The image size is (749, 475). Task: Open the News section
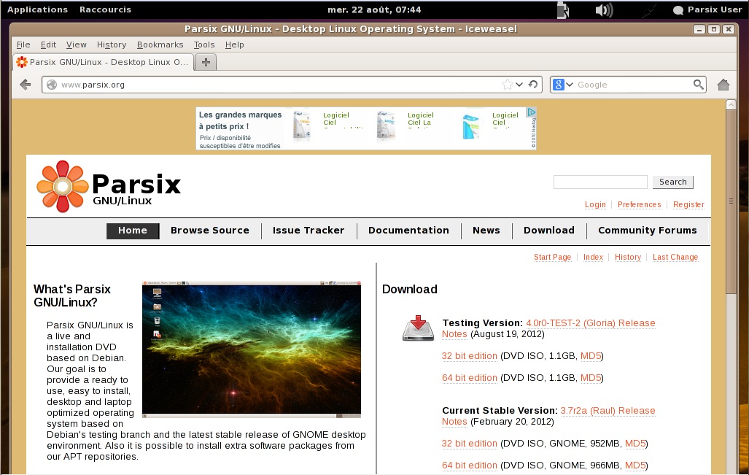pos(486,231)
